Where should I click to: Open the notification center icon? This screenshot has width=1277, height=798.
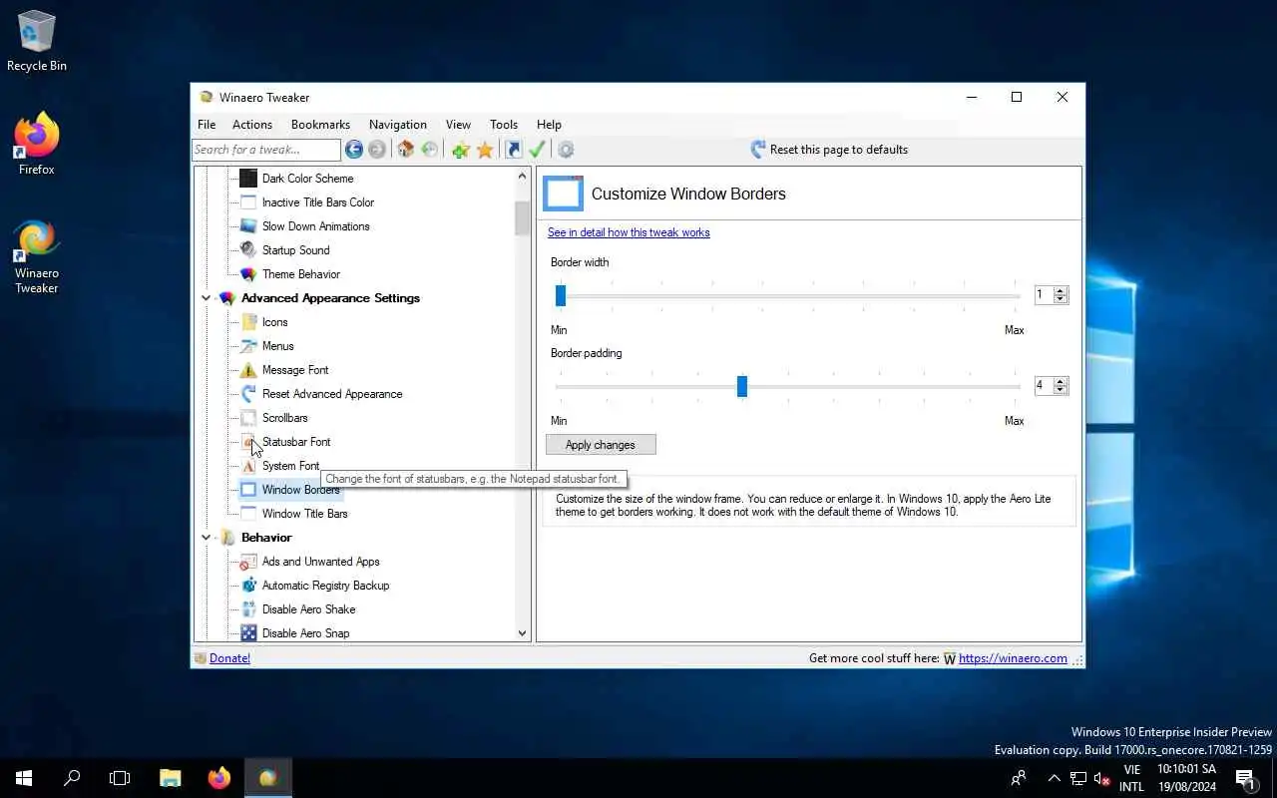tap(1246, 778)
